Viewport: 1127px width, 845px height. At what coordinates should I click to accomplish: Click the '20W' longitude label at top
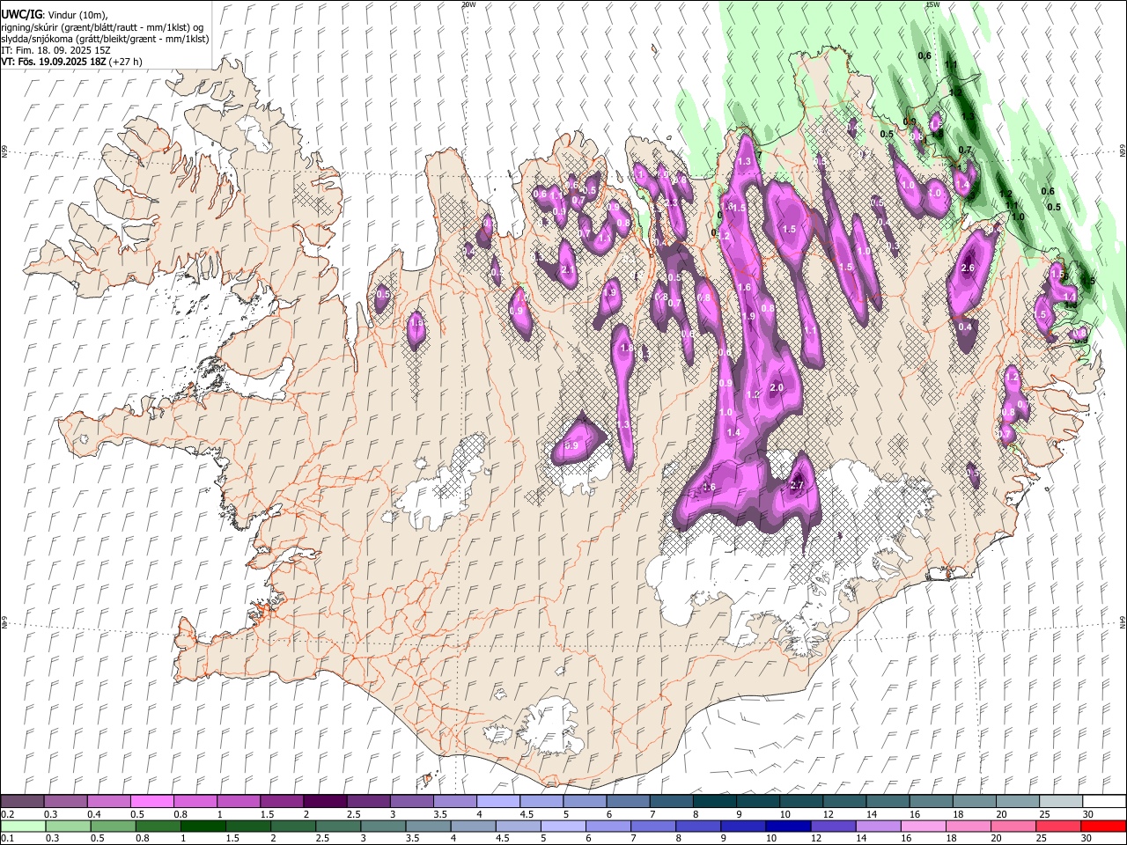click(469, 4)
